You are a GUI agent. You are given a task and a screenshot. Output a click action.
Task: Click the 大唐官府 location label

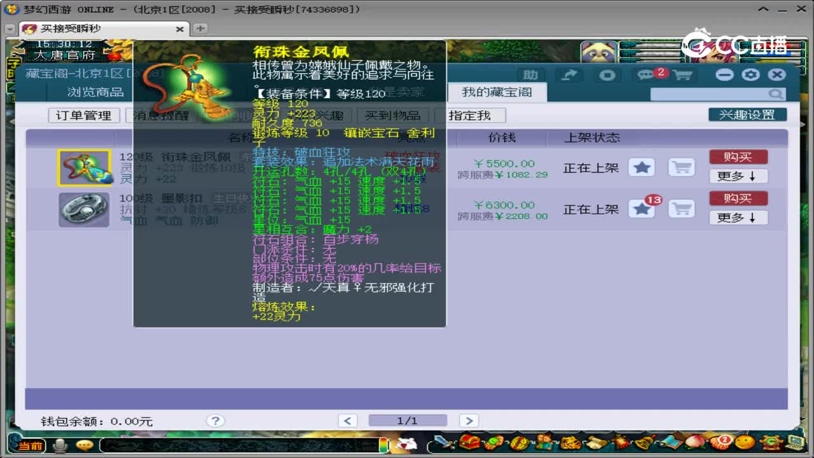(64, 55)
